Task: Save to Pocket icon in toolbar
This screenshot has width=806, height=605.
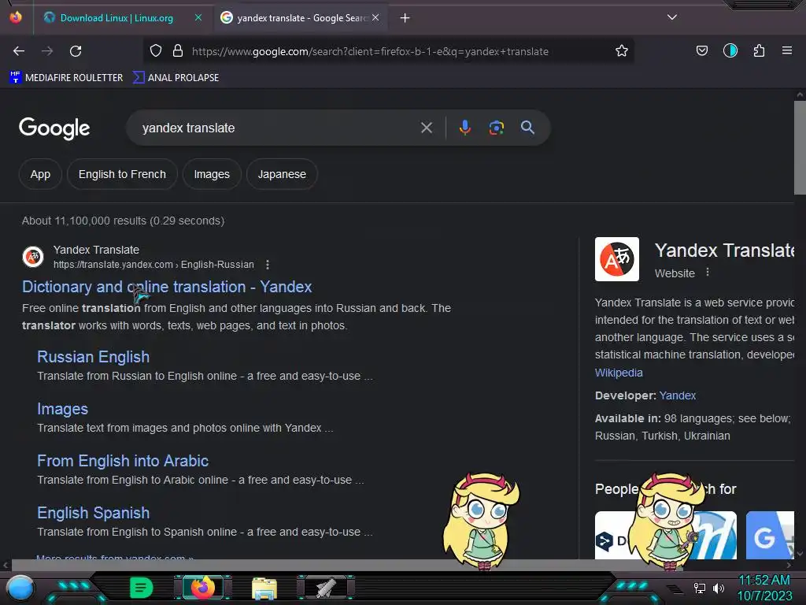Action: [x=701, y=51]
